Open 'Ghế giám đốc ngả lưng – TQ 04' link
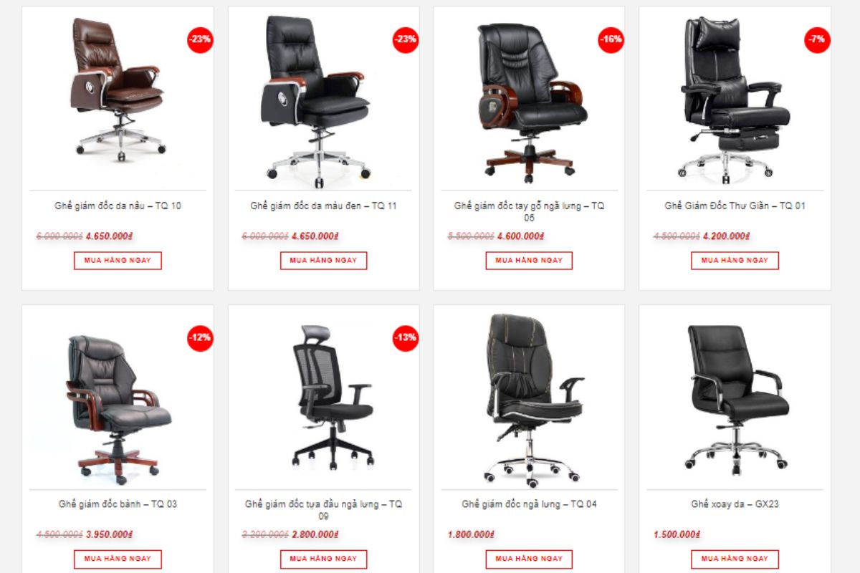860x573 pixels. [x=529, y=504]
